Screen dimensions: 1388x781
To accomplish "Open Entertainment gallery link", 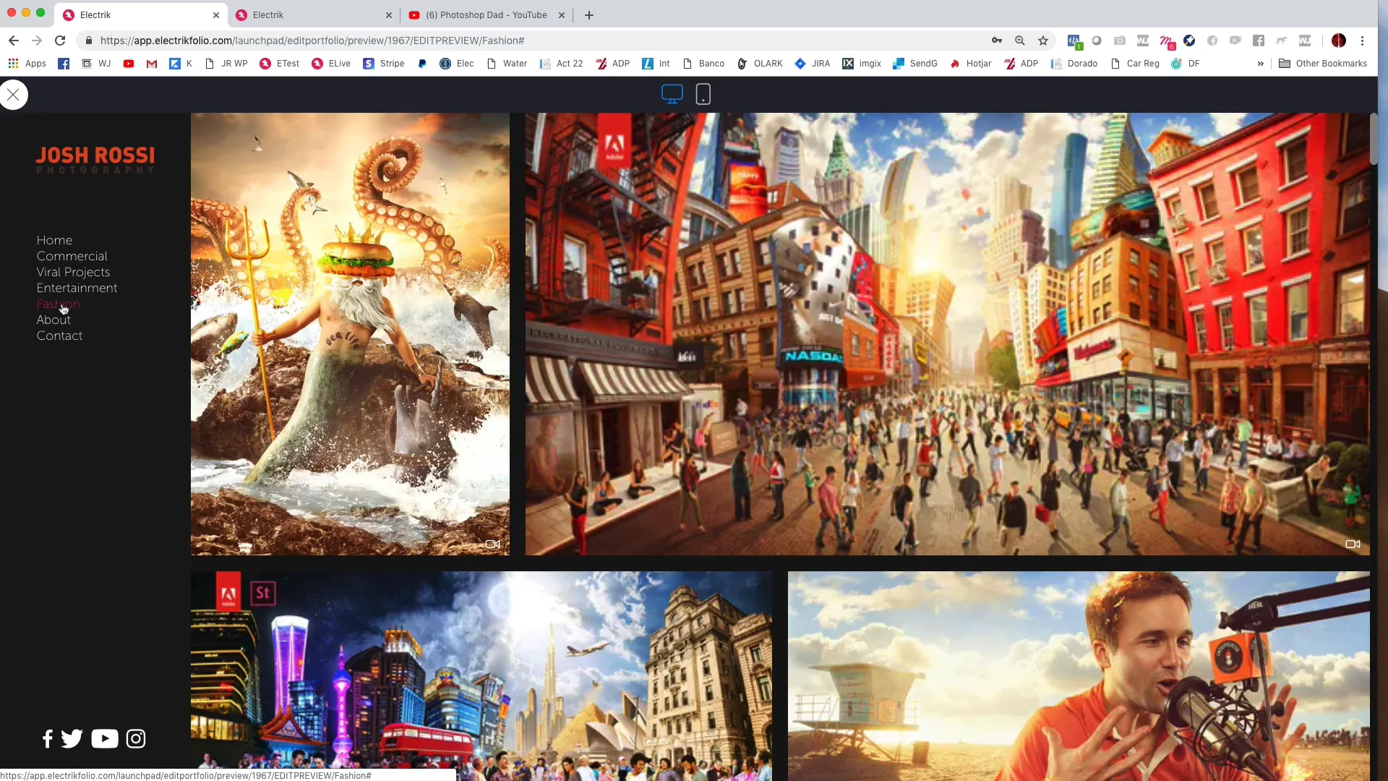I will pyautogui.click(x=77, y=288).
